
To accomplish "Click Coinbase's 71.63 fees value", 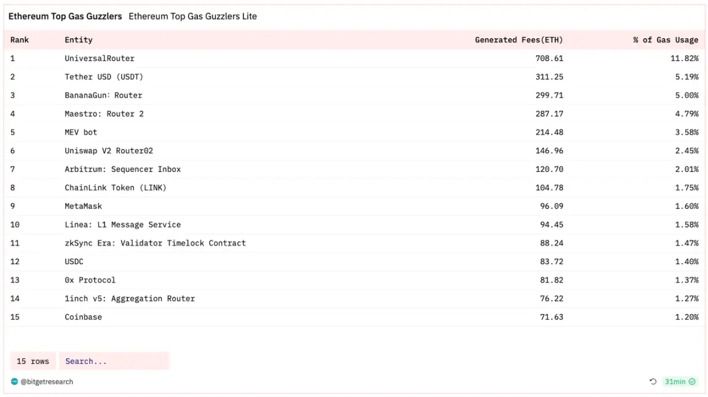I will [551, 317].
